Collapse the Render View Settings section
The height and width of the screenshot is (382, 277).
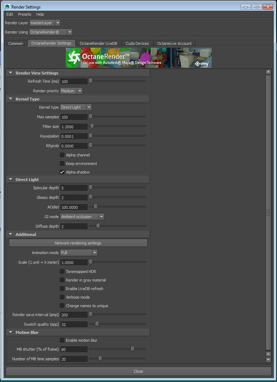tap(10, 73)
